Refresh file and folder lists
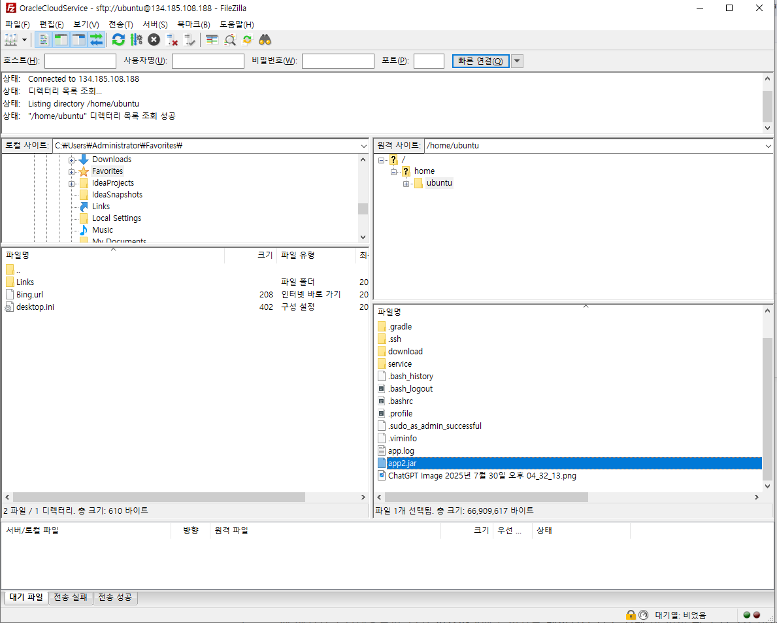 coord(118,40)
